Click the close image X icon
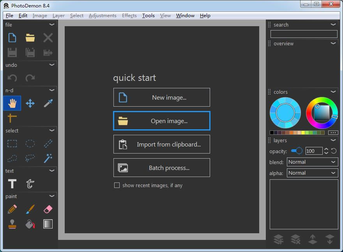The width and height of the screenshot is (343, 252). click(48, 38)
